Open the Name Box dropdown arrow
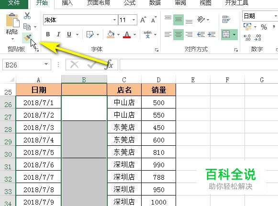The height and width of the screenshot is (206, 278). click(x=46, y=64)
